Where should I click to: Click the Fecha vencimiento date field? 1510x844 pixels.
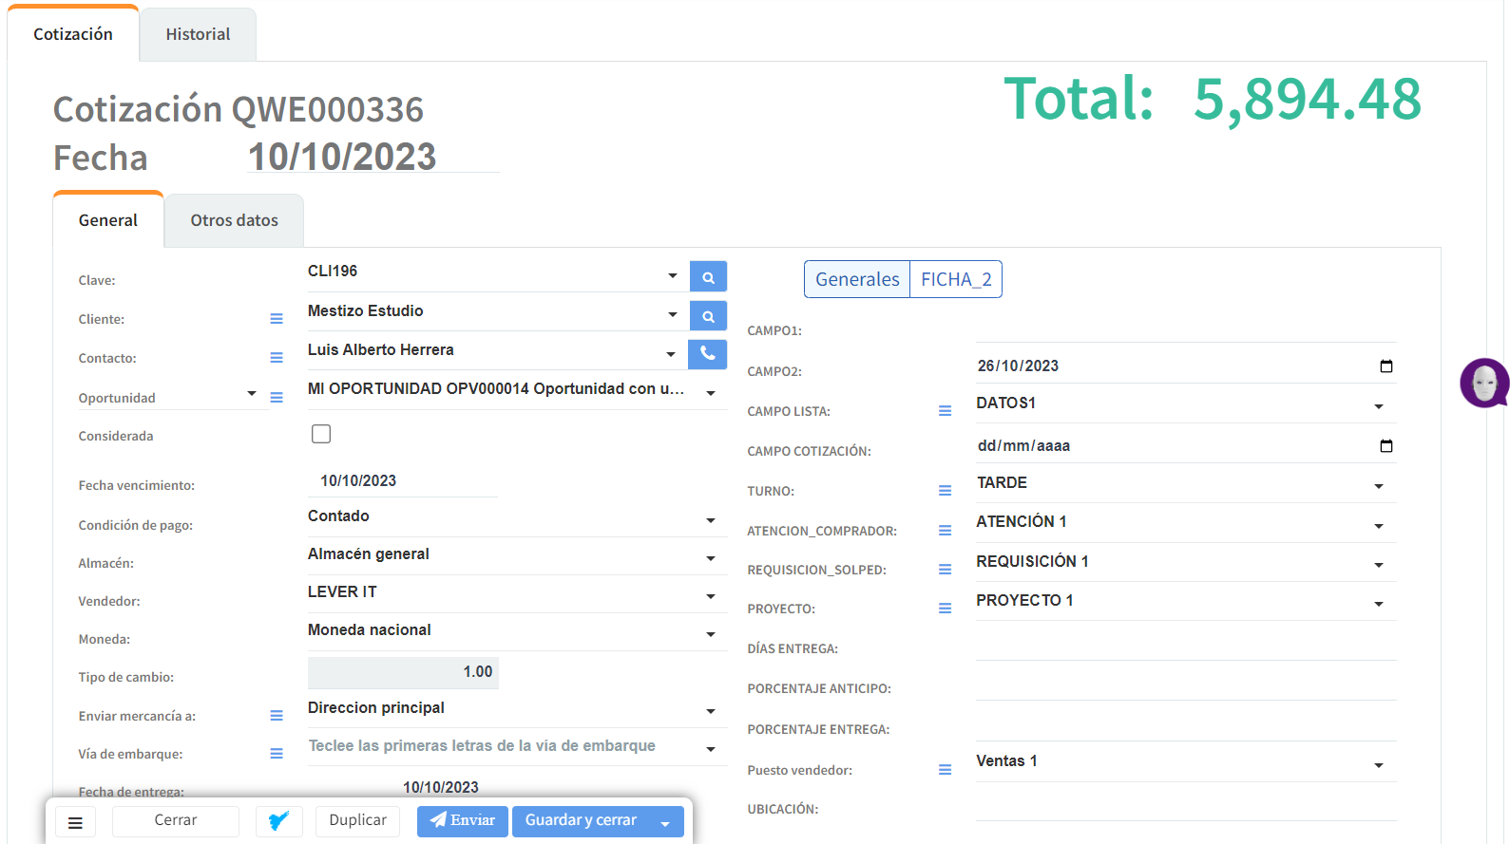[x=403, y=480]
